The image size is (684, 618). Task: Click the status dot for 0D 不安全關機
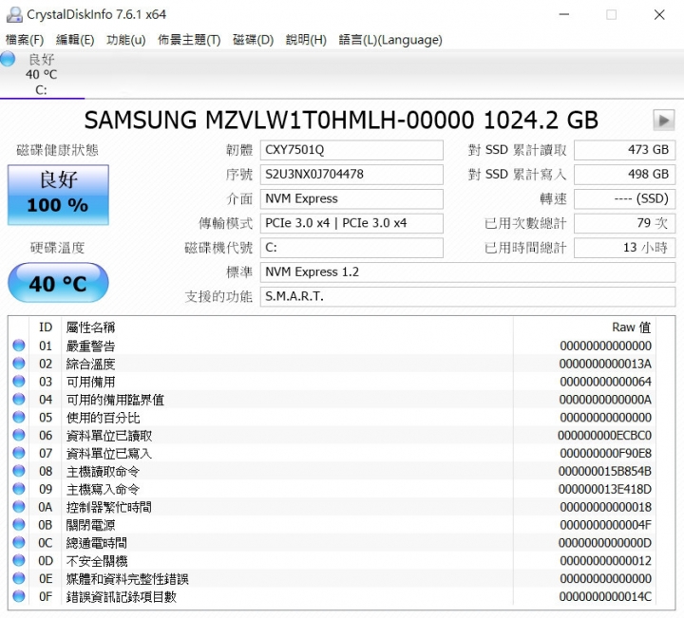[x=19, y=560]
